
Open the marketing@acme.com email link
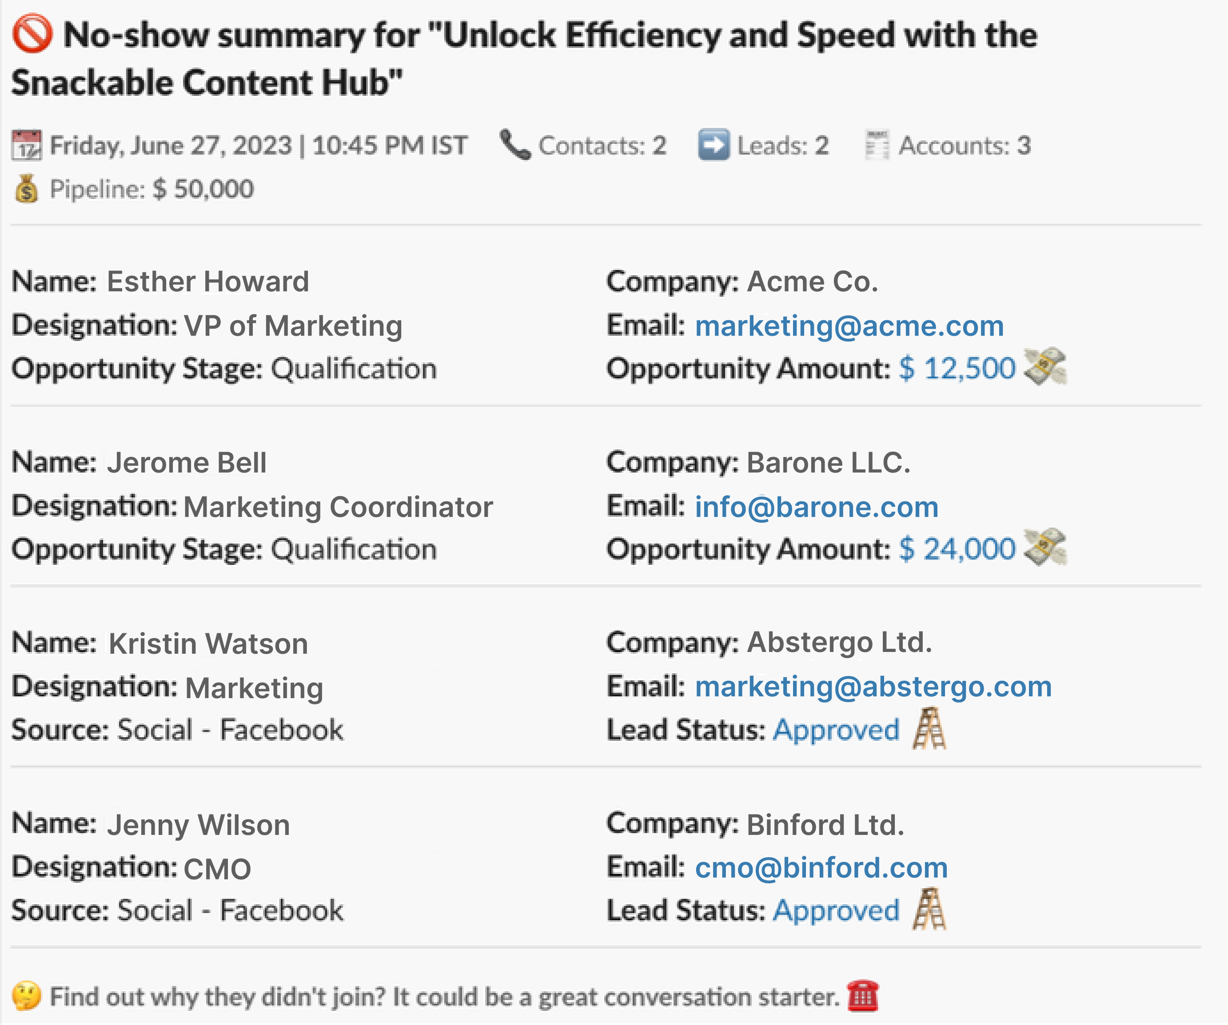coord(849,326)
